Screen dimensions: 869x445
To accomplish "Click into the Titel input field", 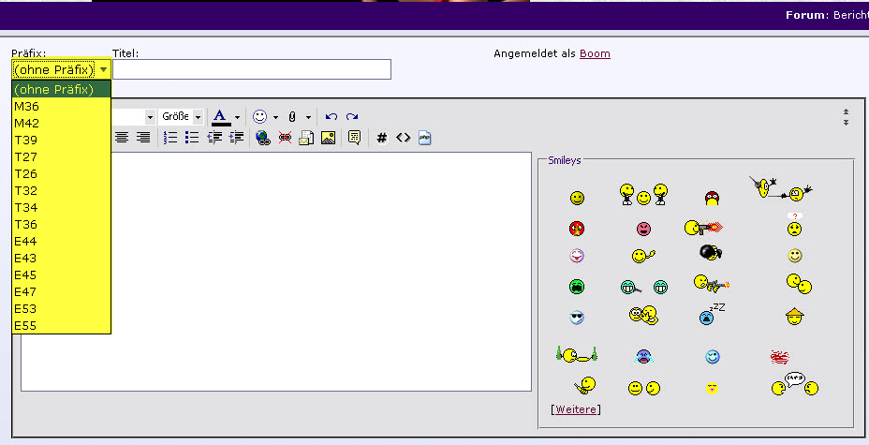I will [x=252, y=69].
